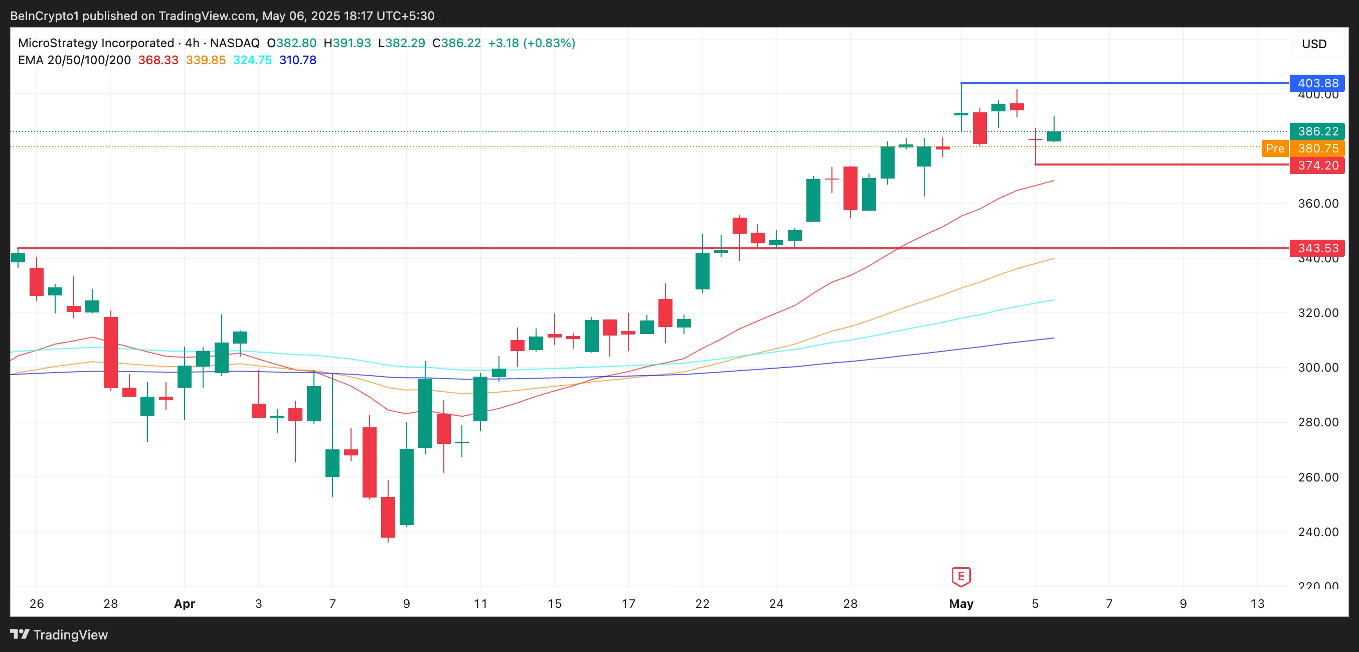Click the '260.00' price axis label
The image size is (1359, 652).
(x=1318, y=477)
